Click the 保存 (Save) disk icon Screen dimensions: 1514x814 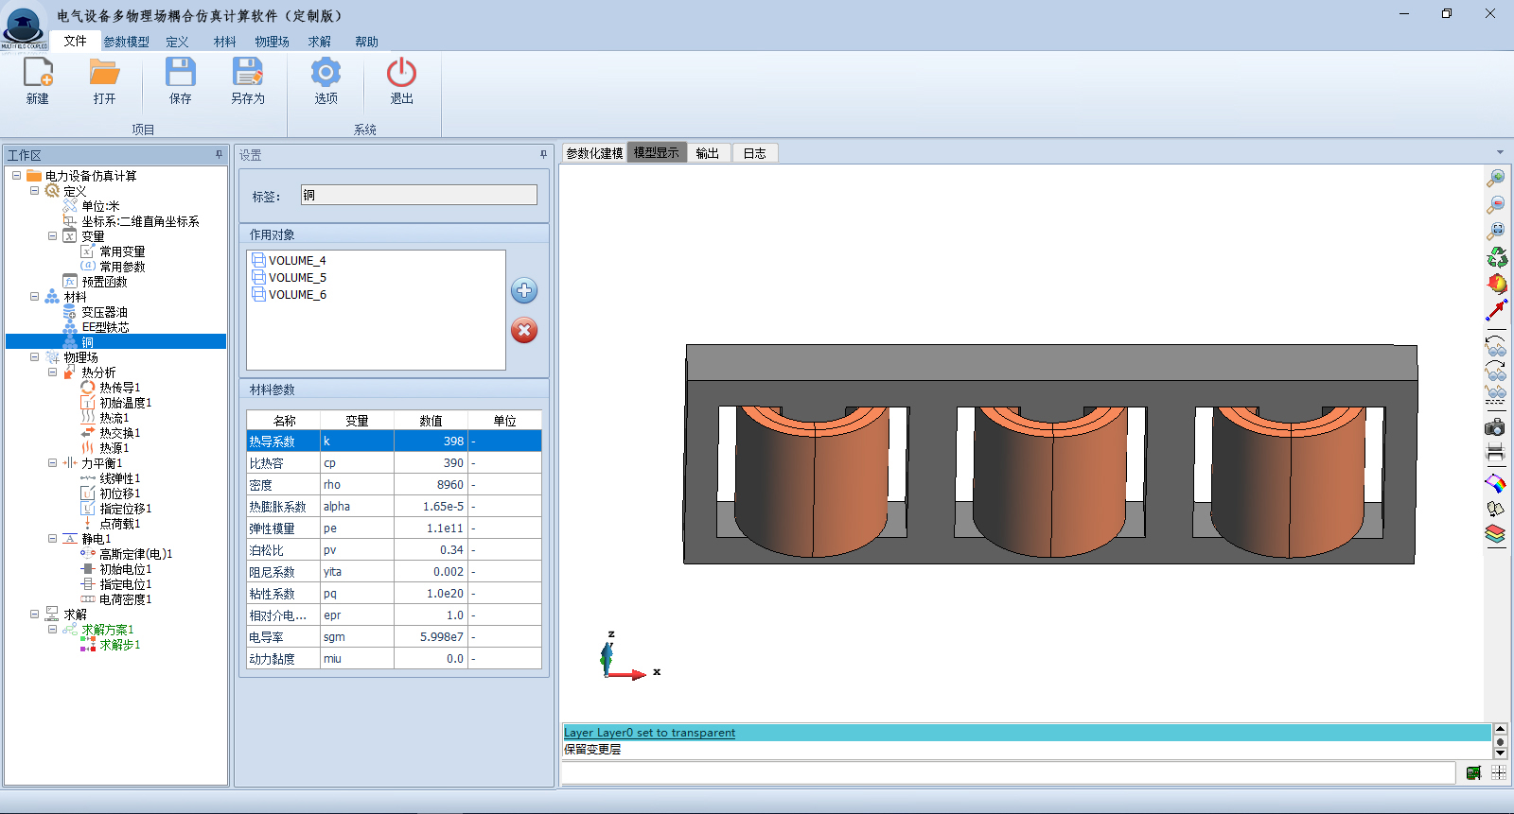coord(180,73)
